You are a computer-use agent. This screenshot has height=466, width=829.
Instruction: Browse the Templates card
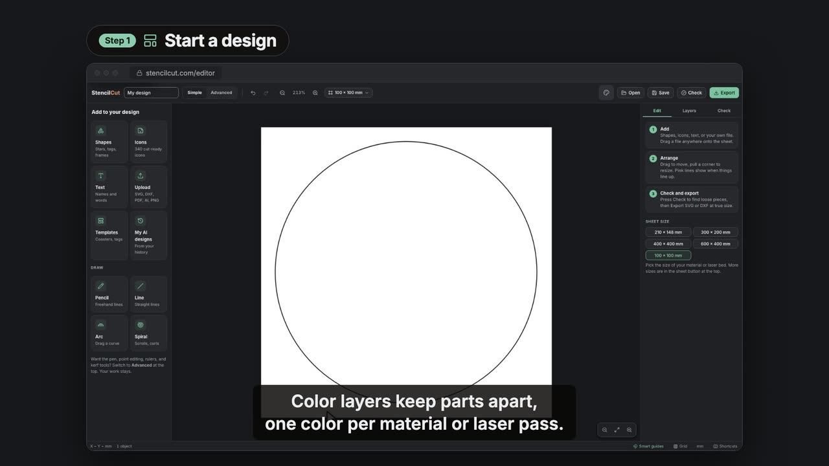109,235
